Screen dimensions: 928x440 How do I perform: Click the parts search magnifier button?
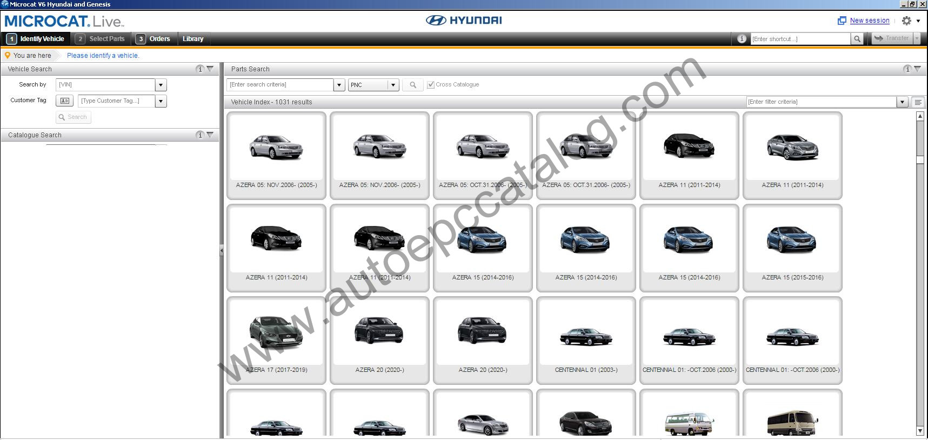pos(413,85)
